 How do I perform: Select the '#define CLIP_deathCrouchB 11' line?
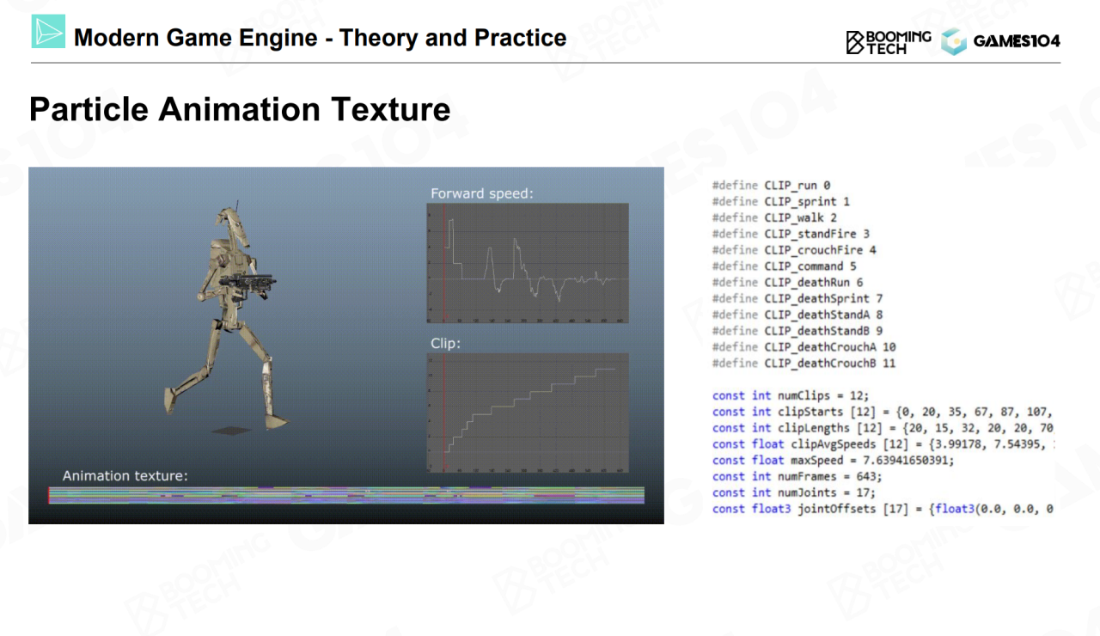click(804, 364)
